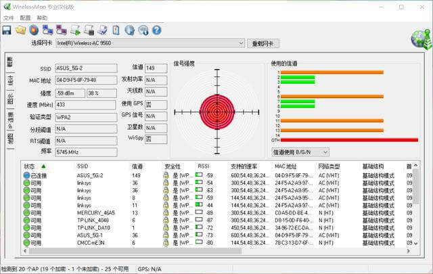This screenshot has width=433, height=274.
Task: Switch to the 统计 side tab
Action: click(x=10, y=80)
